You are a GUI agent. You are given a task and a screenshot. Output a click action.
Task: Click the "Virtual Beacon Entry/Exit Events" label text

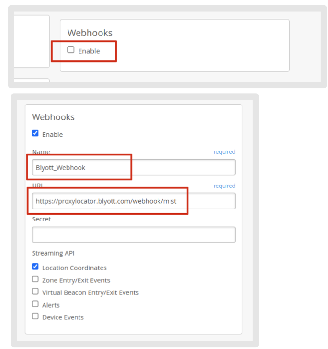point(90,292)
